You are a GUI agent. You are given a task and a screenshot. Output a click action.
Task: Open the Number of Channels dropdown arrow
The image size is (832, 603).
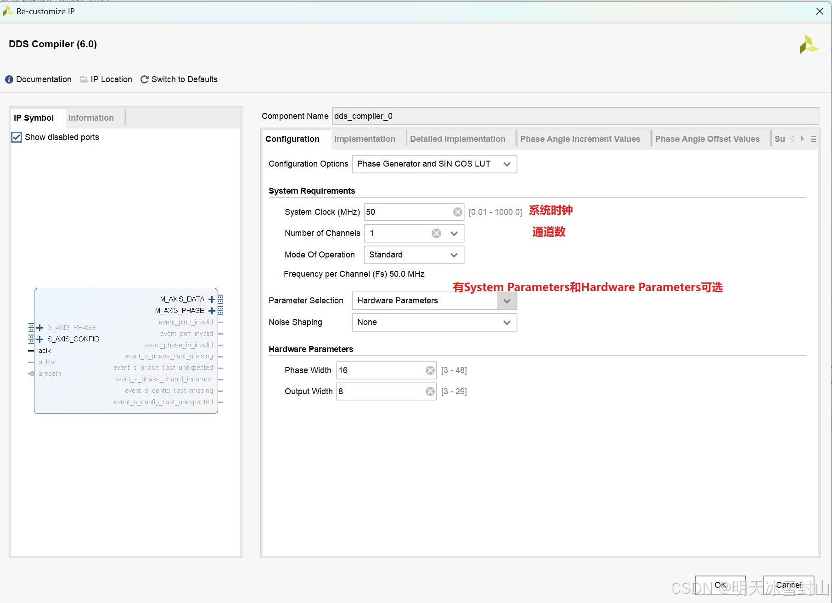pos(454,234)
